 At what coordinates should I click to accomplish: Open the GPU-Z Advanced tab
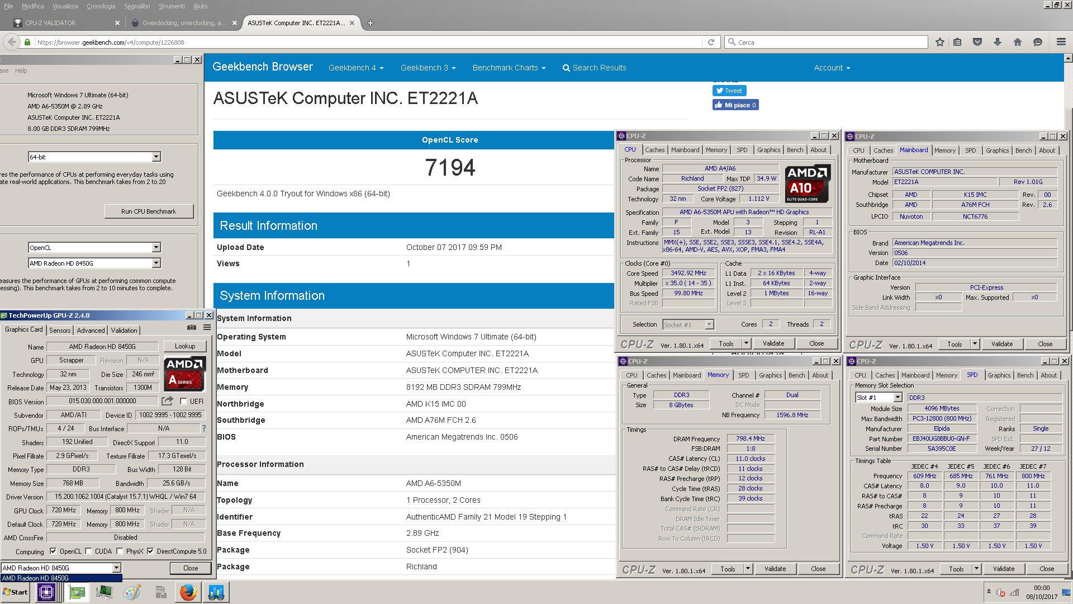pos(91,330)
